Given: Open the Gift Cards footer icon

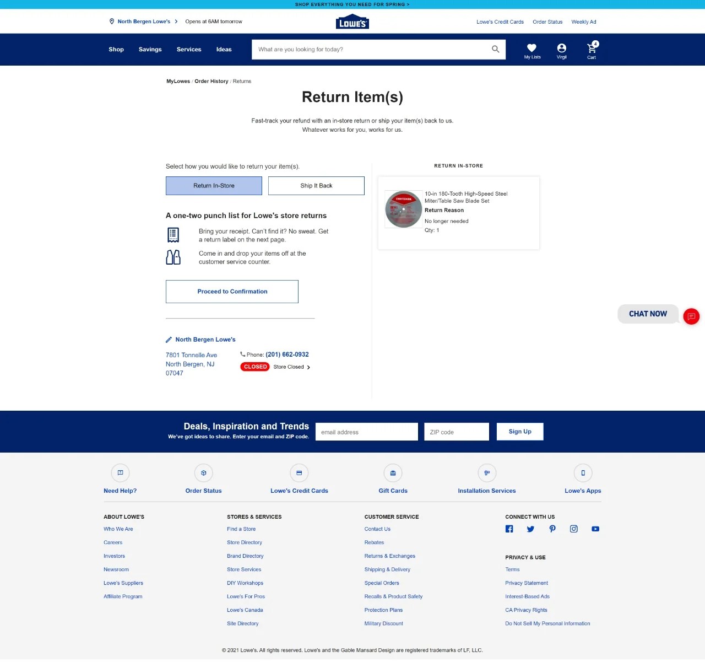Looking at the screenshot, I should click(x=393, y=473).
